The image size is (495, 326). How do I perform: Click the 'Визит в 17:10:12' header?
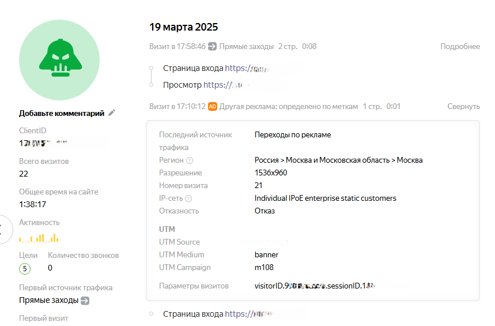pyautogui.click(x=177, y=107)
